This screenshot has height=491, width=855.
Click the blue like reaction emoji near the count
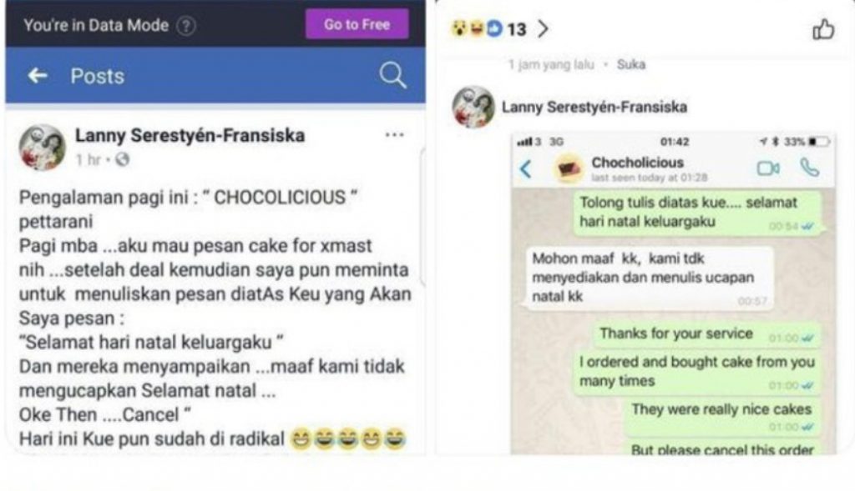494,28
